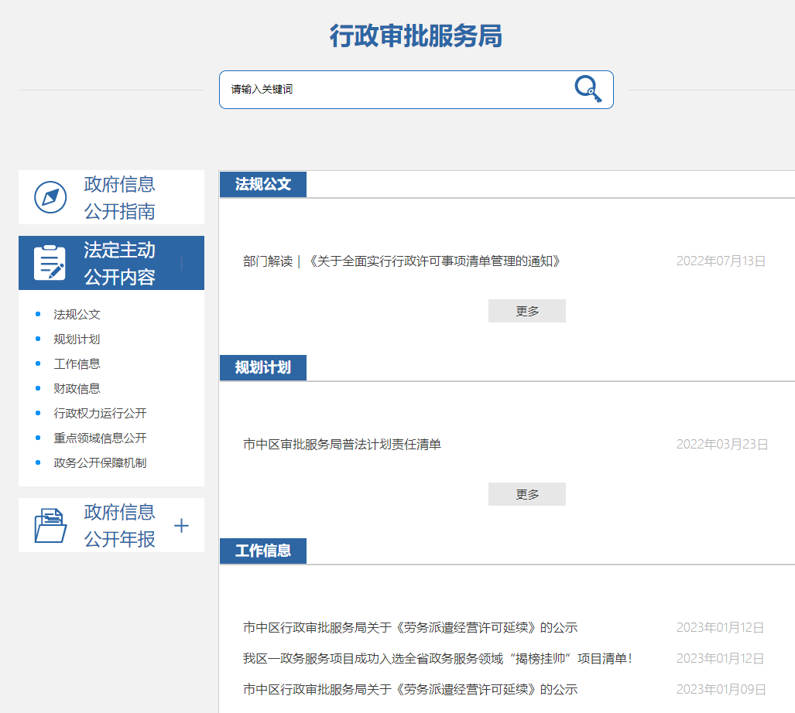Click the 工作信息 section header tab
Screen dimensions: 795x713
(x=263, y=551)
